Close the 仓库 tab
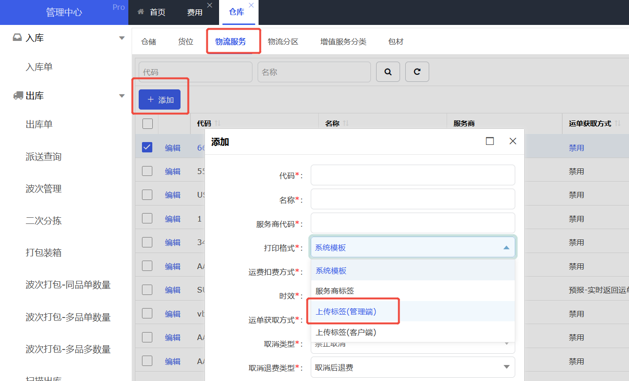 point(251,5)
